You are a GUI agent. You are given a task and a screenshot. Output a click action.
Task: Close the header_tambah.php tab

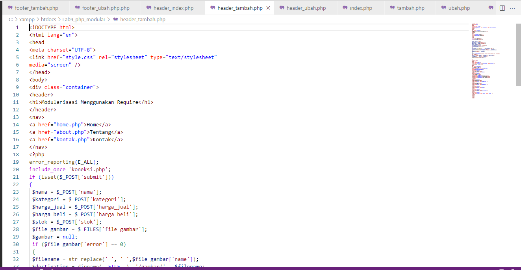tap(269, 7)
